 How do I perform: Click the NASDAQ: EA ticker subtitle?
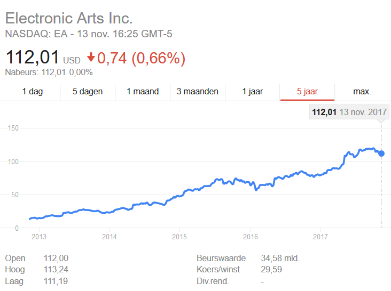89,34
